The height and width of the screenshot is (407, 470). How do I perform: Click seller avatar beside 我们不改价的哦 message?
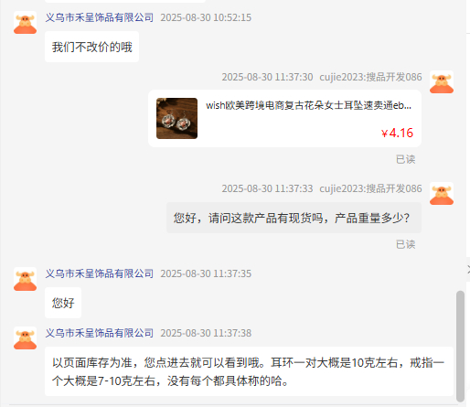(x=25, y=23)
